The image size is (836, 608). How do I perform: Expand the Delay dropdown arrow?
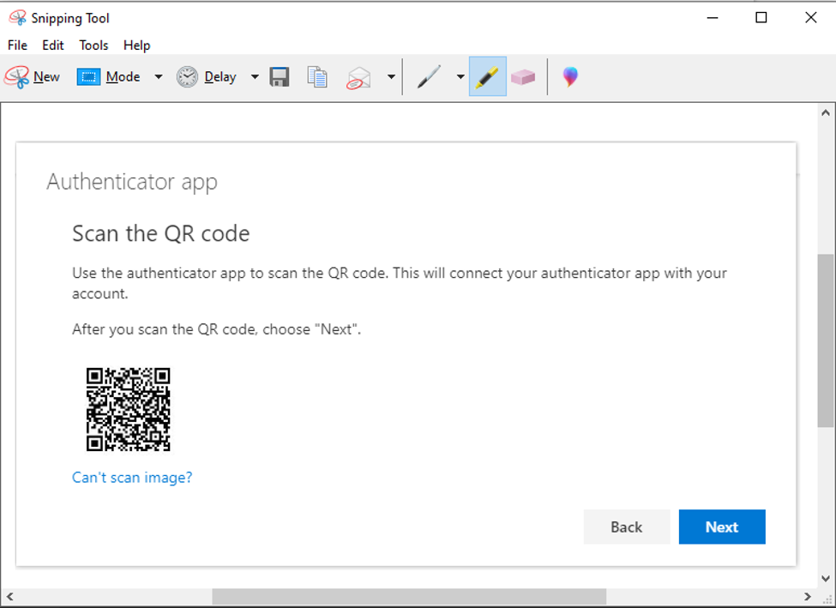(x=255, y=77)
